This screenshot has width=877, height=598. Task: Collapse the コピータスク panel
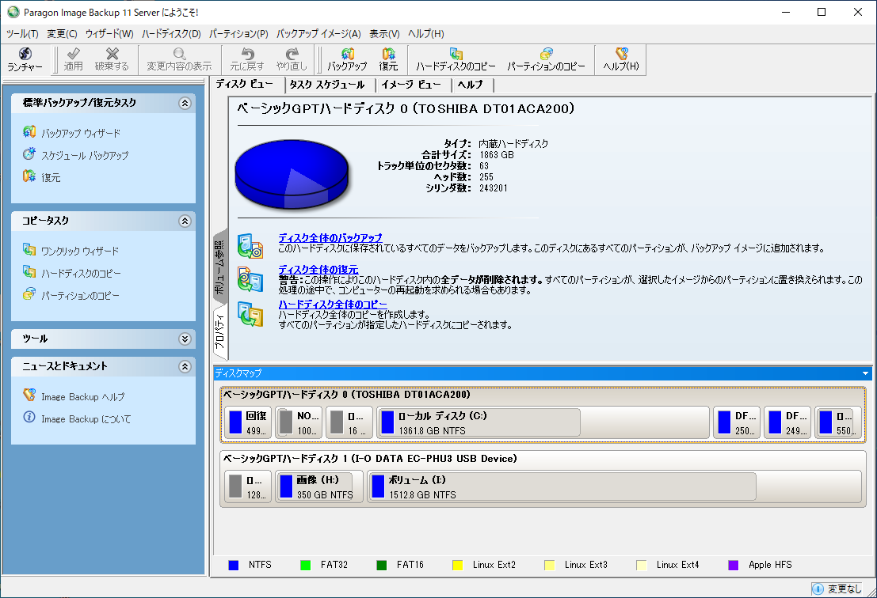point(185,221)
